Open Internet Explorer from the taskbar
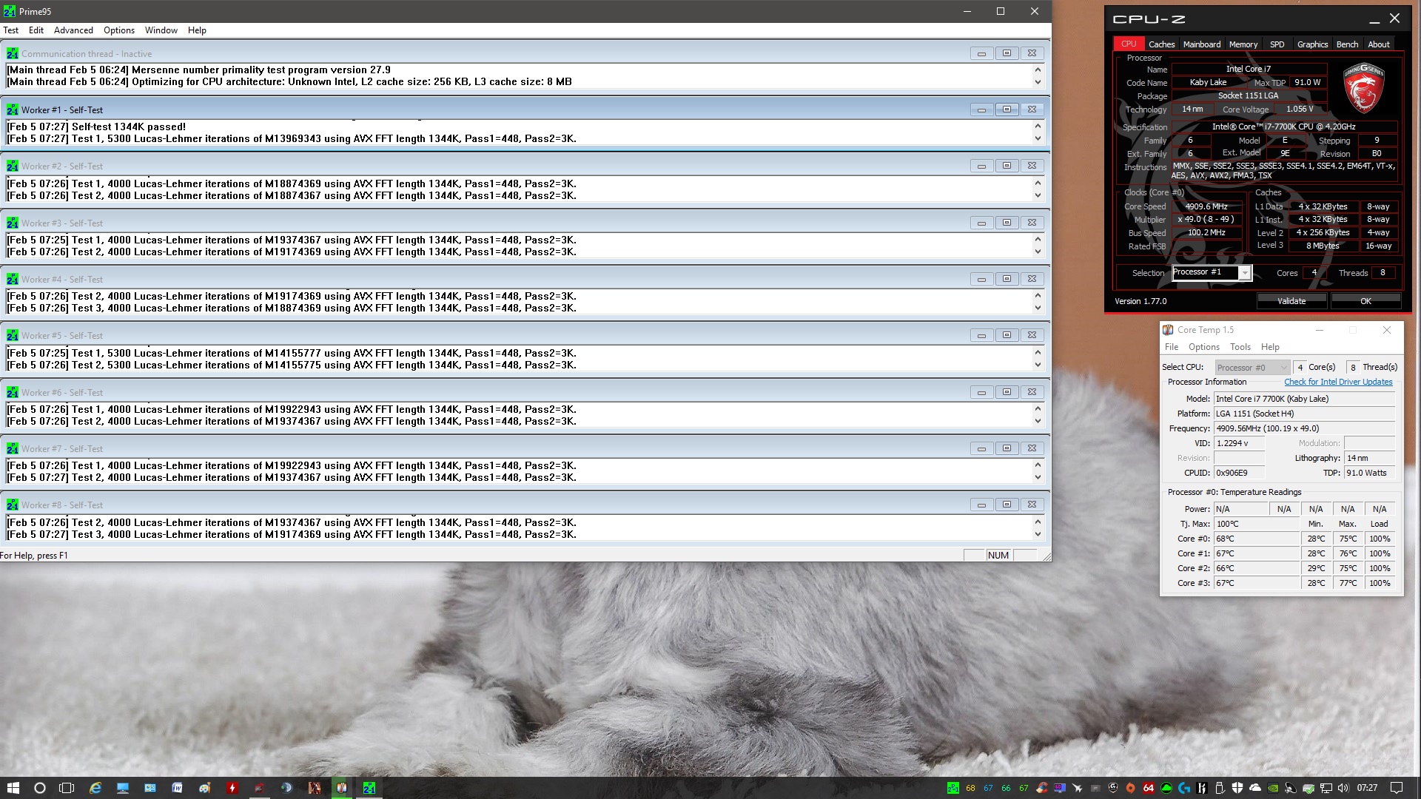The height and width of the screenshot is (799, 1421). [x=95, y=788]
